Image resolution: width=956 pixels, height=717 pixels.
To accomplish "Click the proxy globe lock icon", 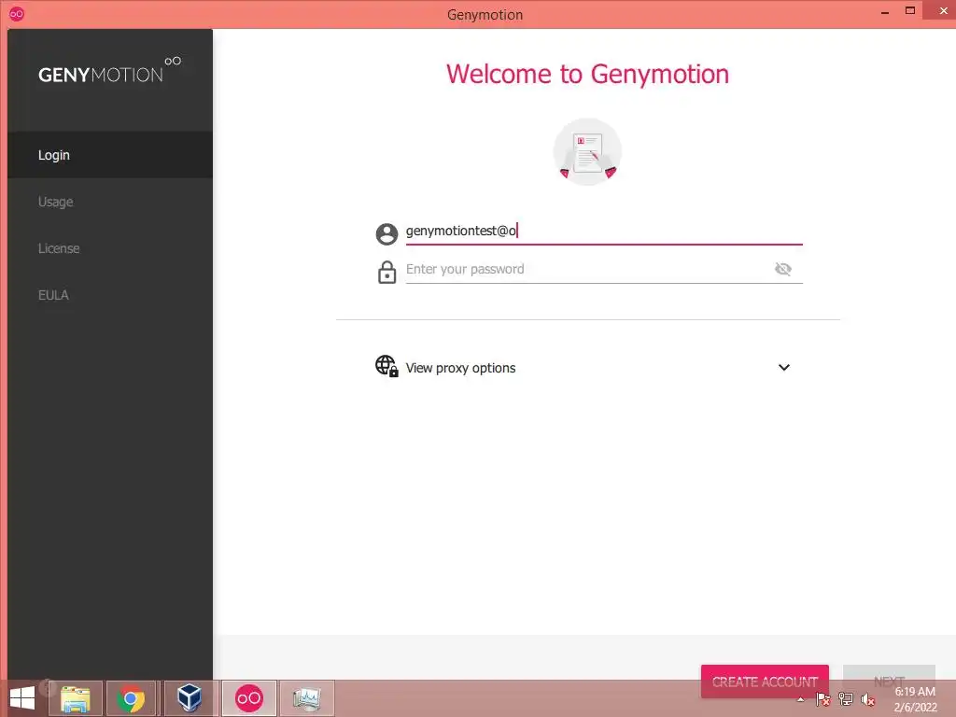I will 387,366.
